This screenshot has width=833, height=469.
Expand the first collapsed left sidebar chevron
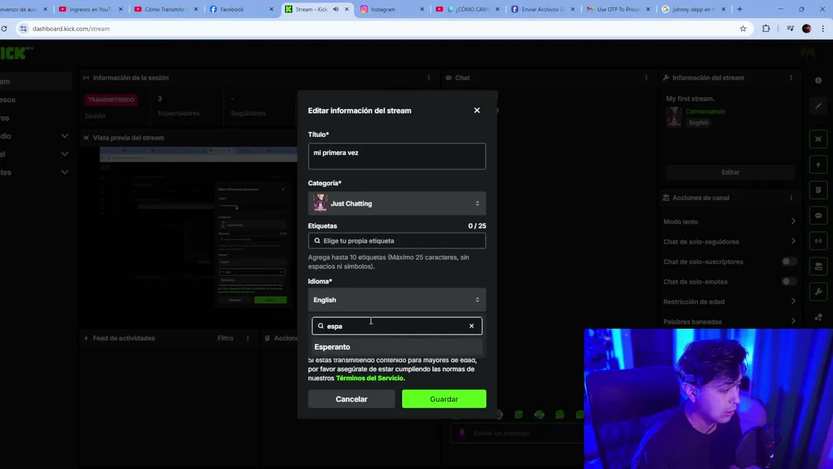64,135
